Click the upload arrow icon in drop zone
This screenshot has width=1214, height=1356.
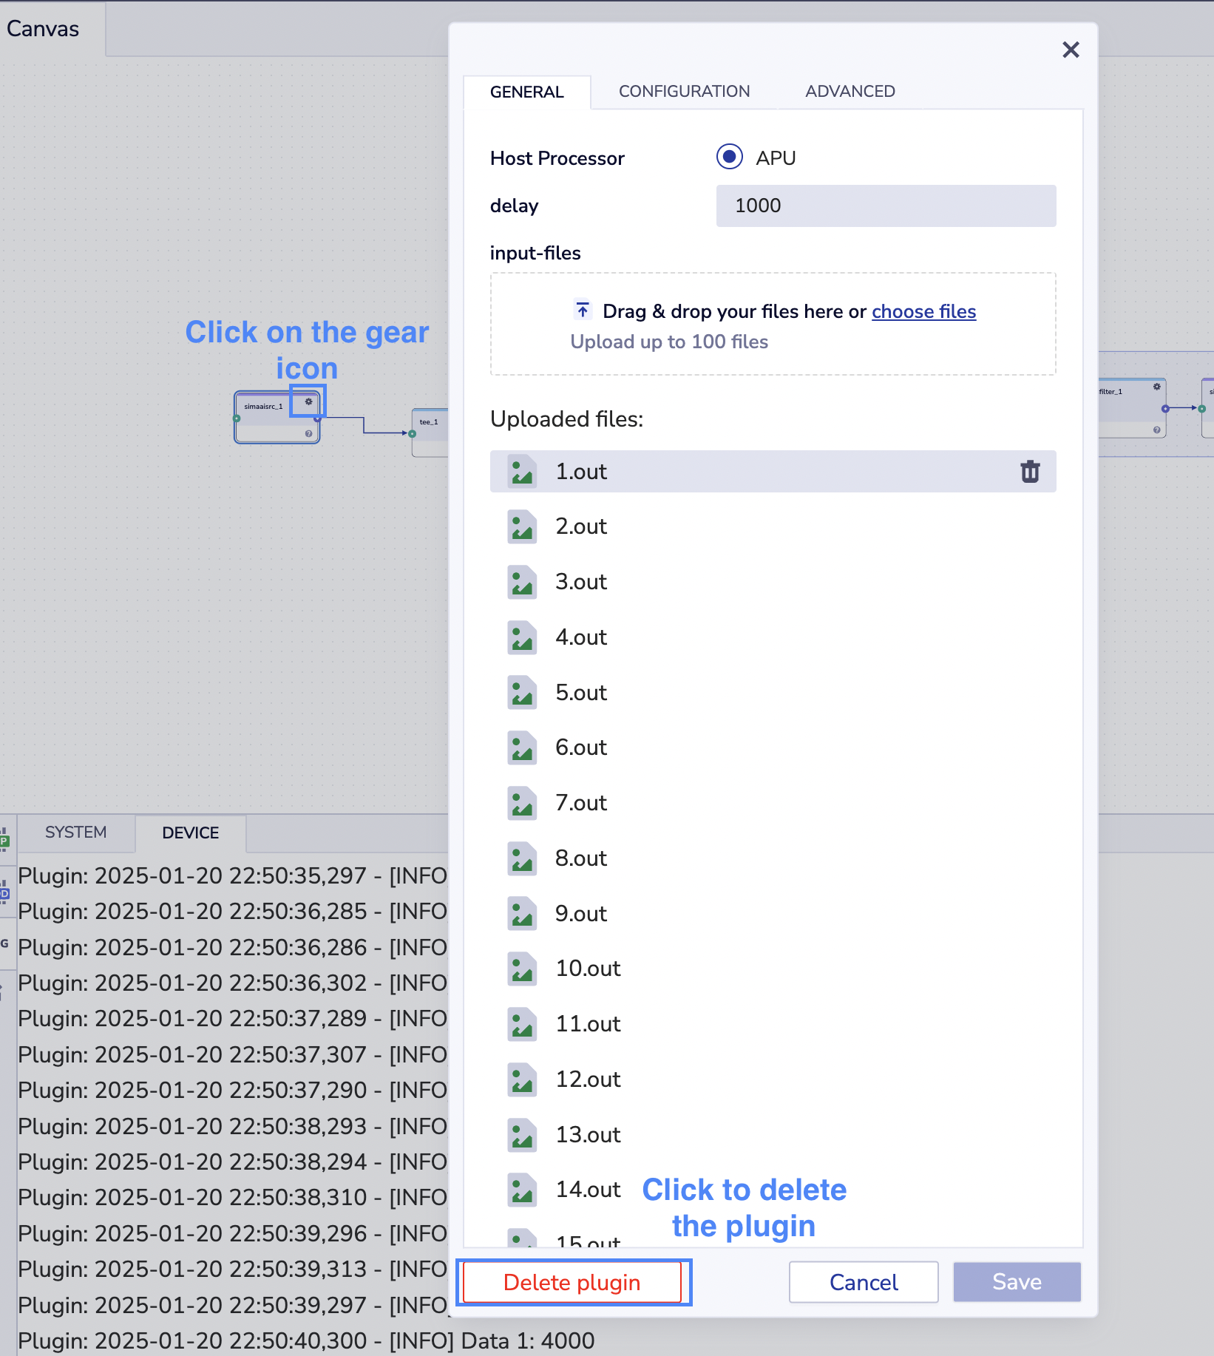click(x=583, y=311)
